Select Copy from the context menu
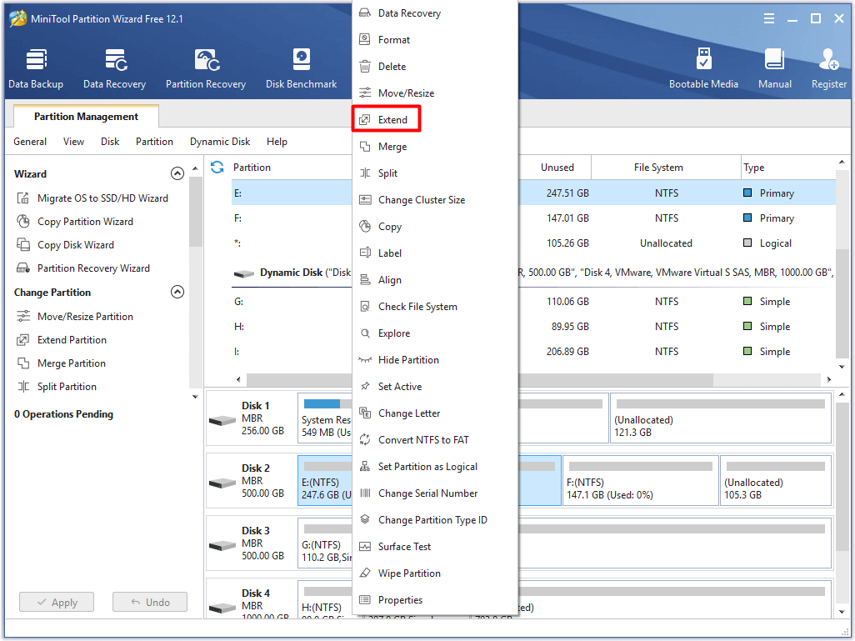The height and width of the screenshot is (641, 855). click(435, 227)
